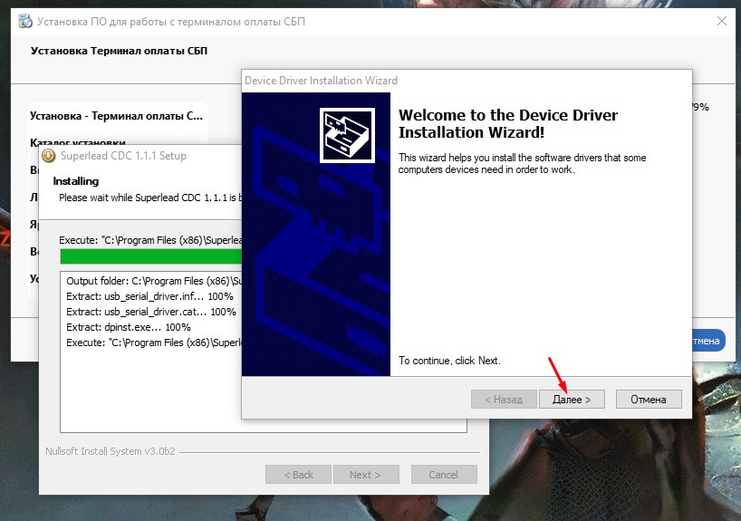Viewport: 741px width, 521px height.
Task: Click the SBP installer window title icon
Action: click(19, 20)
